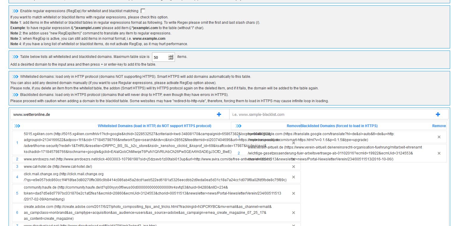The image size is (451, 226).
Task: Select the click.mail.change.org entry text
Action: tap(155, 177)
